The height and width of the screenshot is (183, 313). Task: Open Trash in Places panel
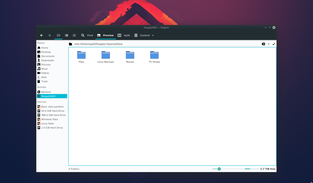click(52, 81)
